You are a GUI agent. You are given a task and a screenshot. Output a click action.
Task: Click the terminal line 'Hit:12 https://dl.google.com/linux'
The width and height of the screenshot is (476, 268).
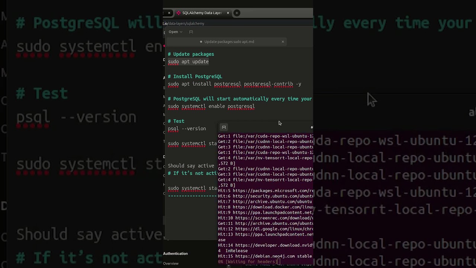pos(266,229)
